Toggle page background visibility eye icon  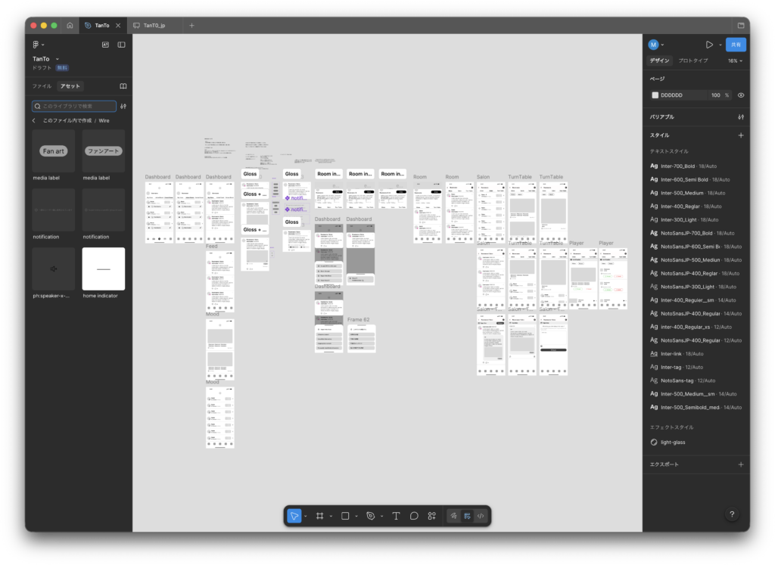pyautogui.click(x=740, y=95)
